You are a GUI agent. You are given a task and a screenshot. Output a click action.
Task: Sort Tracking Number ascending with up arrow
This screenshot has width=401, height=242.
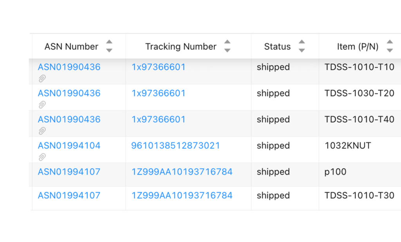point(227,42)
